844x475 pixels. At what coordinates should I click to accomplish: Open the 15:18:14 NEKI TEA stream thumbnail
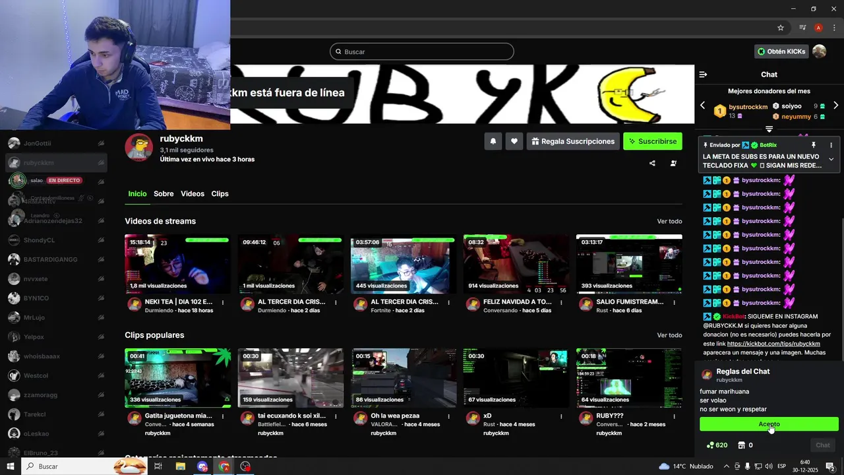coord(177,264)
